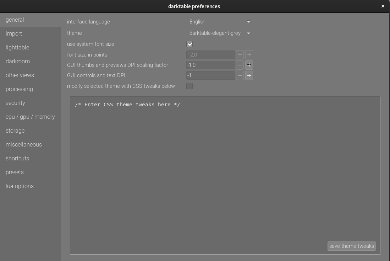Switch to the import preferences tab
The height and width of the screenshot is (261, 390).
click(x=31, y=34)
